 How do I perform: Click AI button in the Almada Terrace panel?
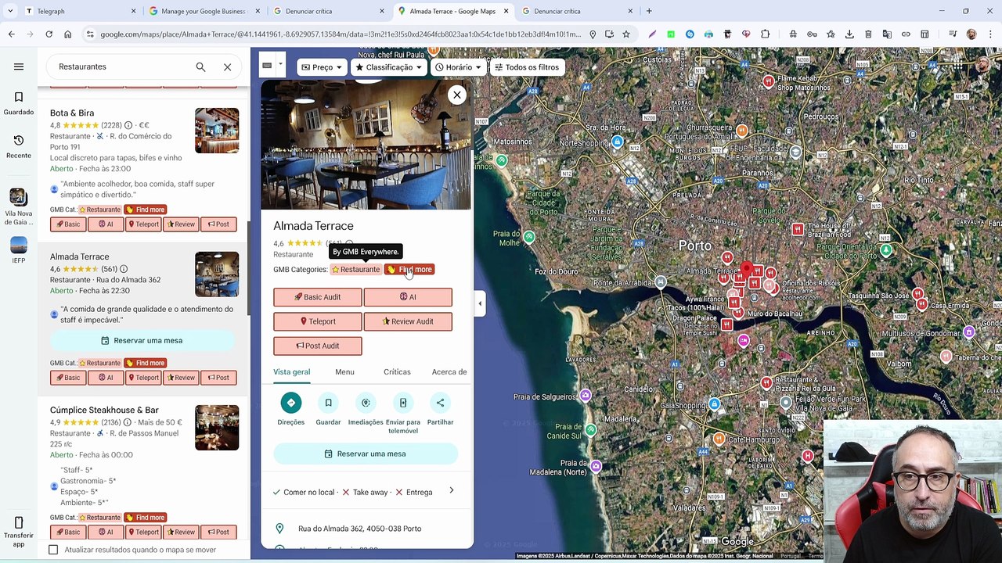pos(408,297)
